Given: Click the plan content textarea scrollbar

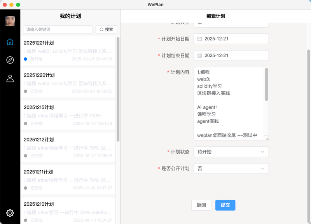Looking at the screenshot, I should coord(266,85).
